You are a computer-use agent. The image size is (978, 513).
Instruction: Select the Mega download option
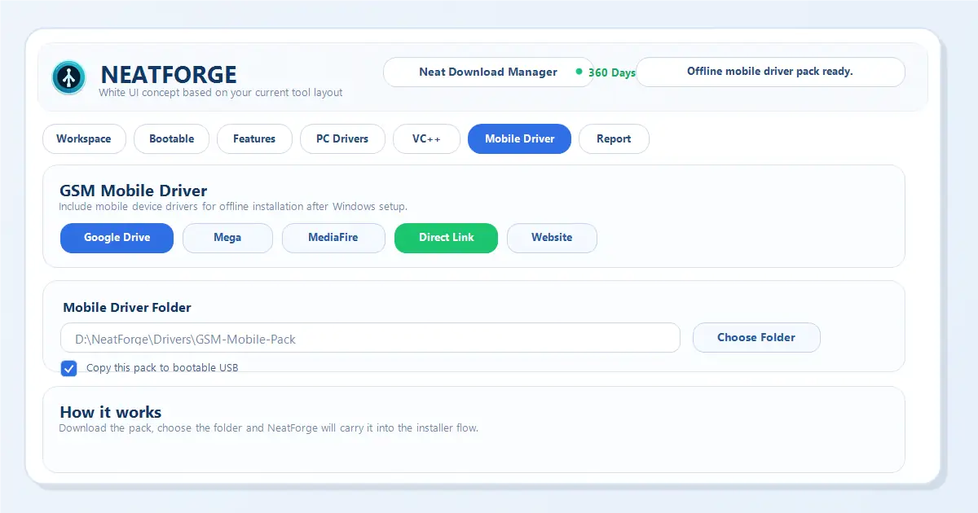pos(227,238)
